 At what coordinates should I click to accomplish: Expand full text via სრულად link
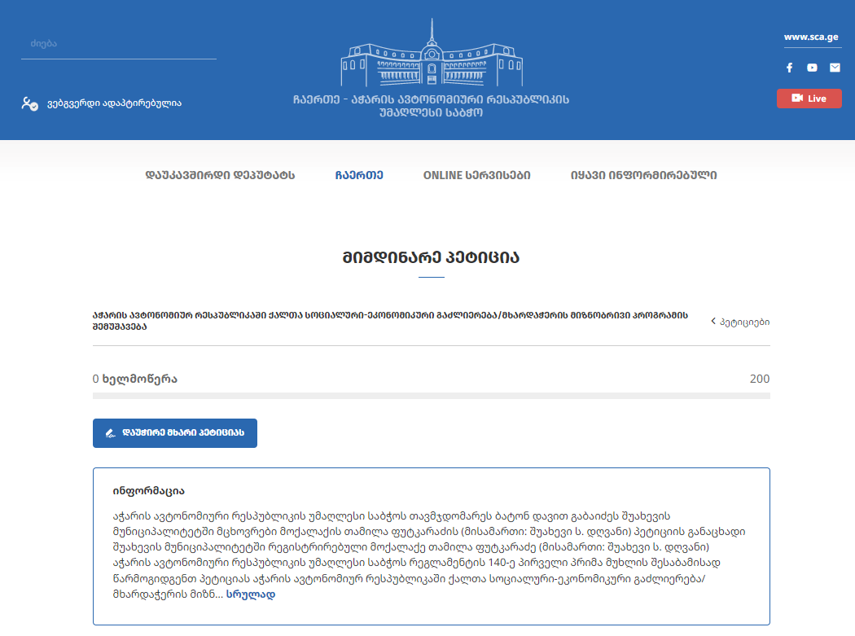tap(251, 594)
